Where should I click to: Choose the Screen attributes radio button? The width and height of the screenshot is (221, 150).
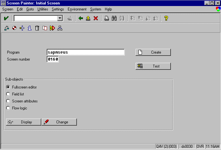point(8,101)
